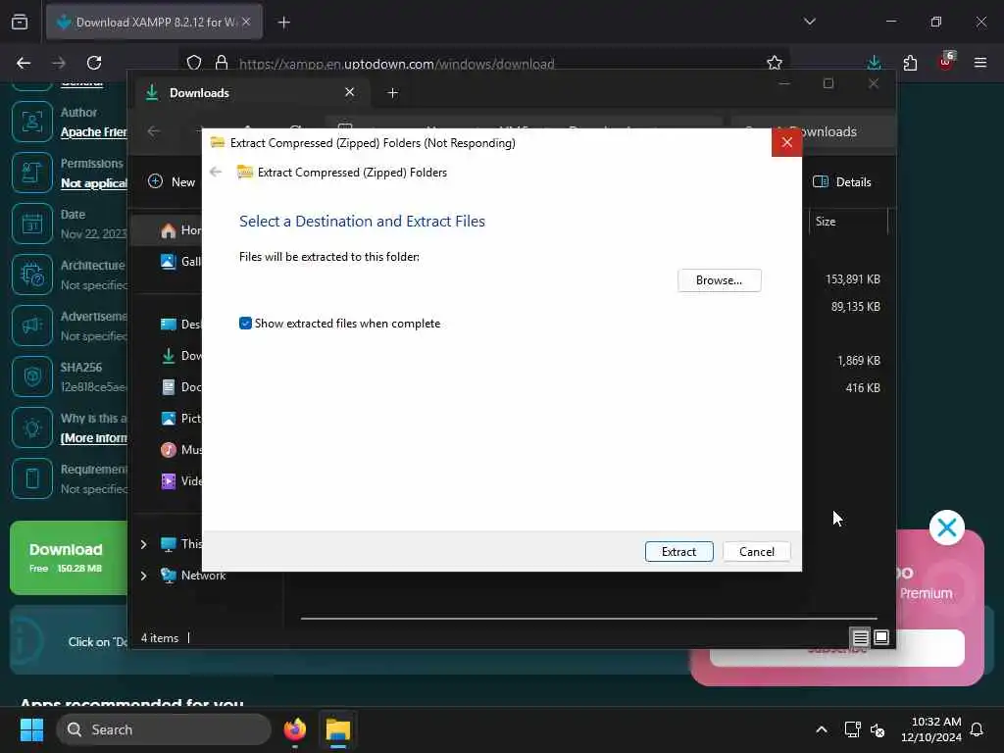Screen dimensions: 1004x753
Task: Show hidden system tray icons
Action: click(822, 729)
